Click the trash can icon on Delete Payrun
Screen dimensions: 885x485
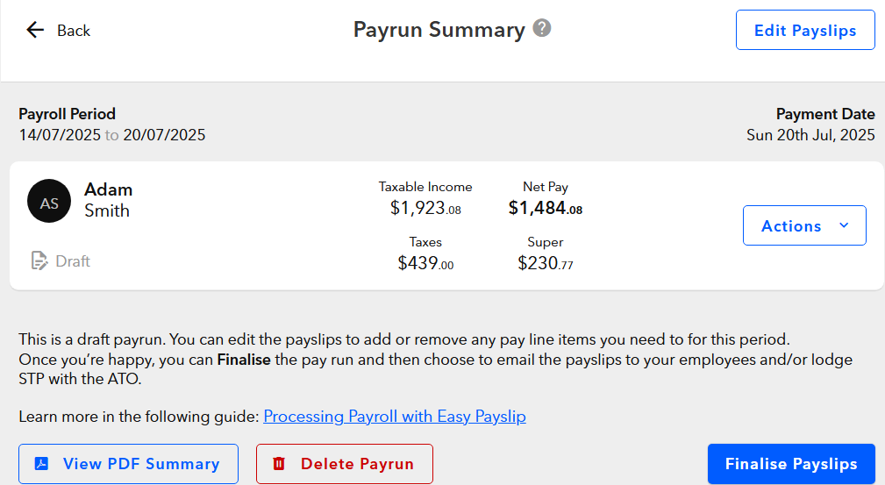(279, 464)
